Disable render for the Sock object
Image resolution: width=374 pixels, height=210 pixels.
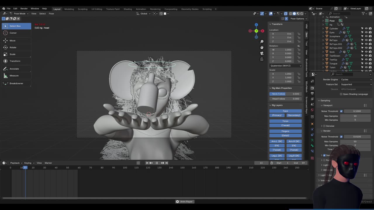[370, 52]
